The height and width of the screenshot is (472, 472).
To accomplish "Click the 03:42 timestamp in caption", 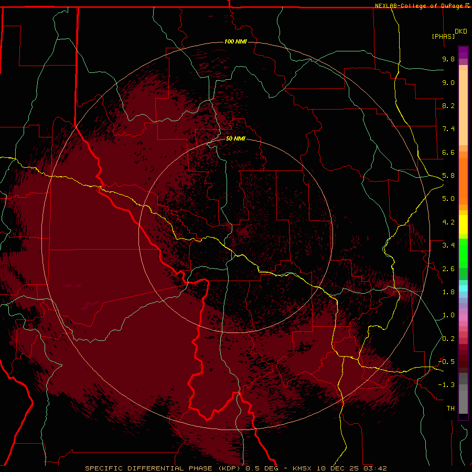I will (375, 468).
